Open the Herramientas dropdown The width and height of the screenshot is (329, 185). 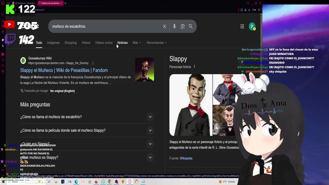pos(157,43)
